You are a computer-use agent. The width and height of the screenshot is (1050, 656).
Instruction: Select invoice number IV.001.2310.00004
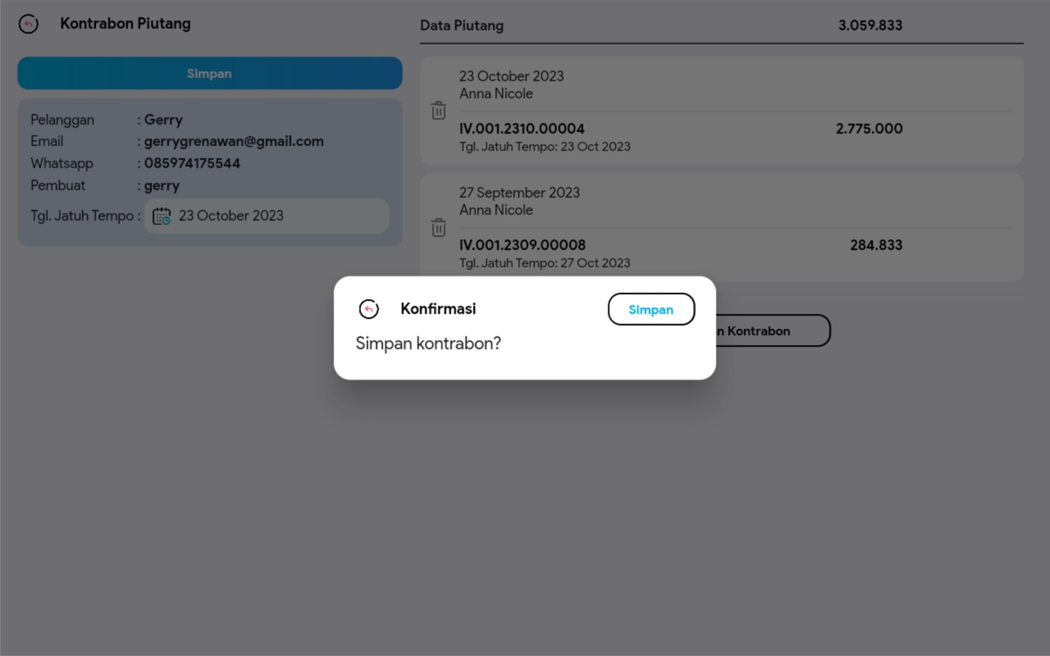click(x=522, y=129)
